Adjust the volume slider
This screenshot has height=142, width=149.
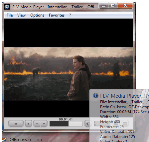pos(102,124)
